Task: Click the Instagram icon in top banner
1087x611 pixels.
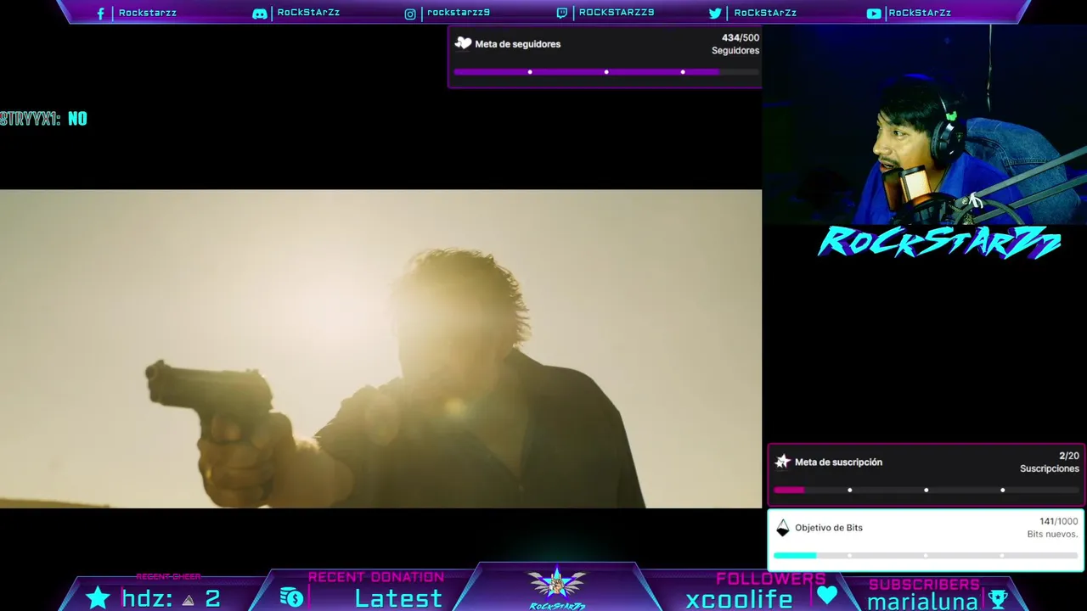Action: point(410,14)
